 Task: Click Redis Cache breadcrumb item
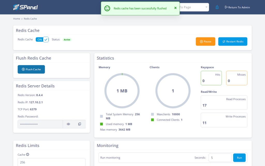pos(30,19)
